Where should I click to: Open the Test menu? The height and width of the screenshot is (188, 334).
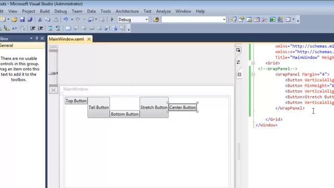[147, 11]
